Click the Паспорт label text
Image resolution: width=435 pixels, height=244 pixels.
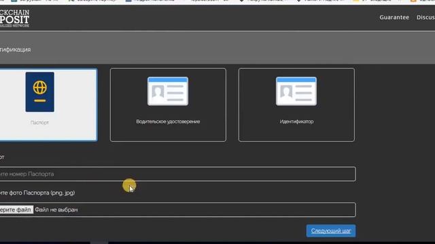(x=39, y=123)
